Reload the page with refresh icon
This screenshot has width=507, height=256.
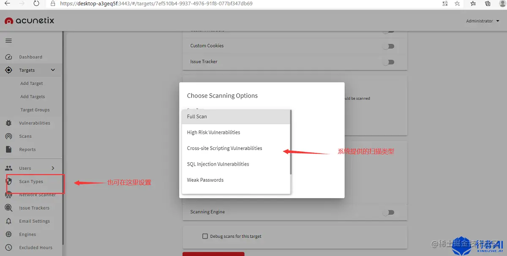[x=36, y=3]
